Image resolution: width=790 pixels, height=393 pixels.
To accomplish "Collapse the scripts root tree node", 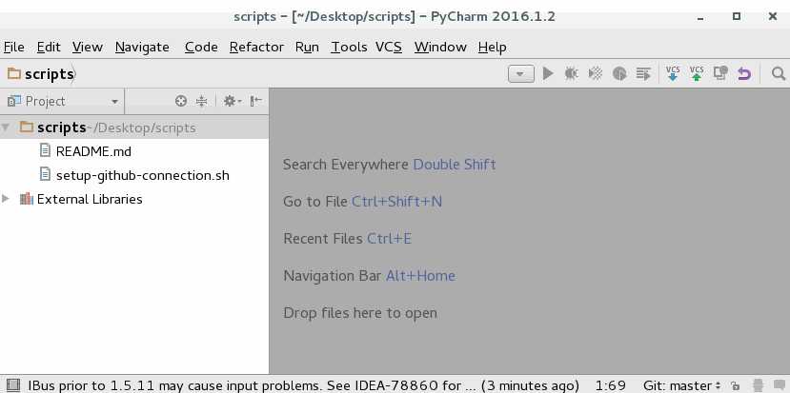I will pos(6,128).
